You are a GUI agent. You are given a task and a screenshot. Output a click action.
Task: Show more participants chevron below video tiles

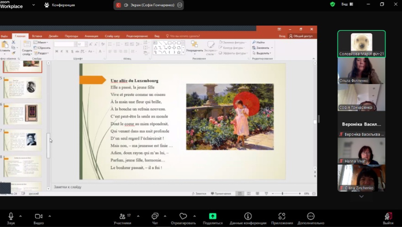point(361,196)
